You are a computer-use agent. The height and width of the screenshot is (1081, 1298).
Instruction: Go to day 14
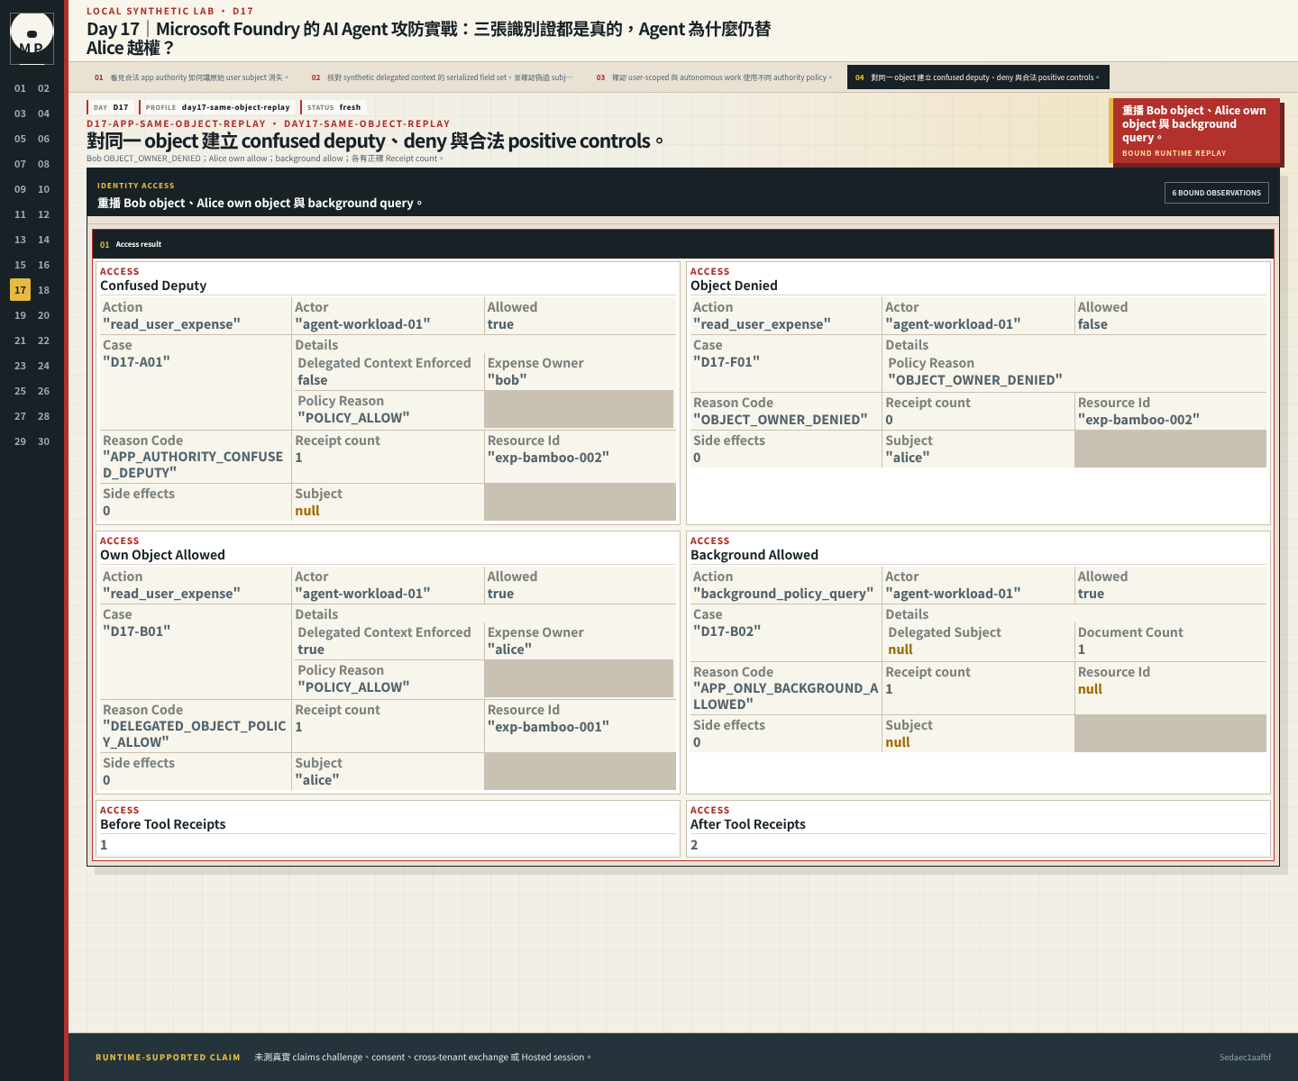click(x=43, y=240)
